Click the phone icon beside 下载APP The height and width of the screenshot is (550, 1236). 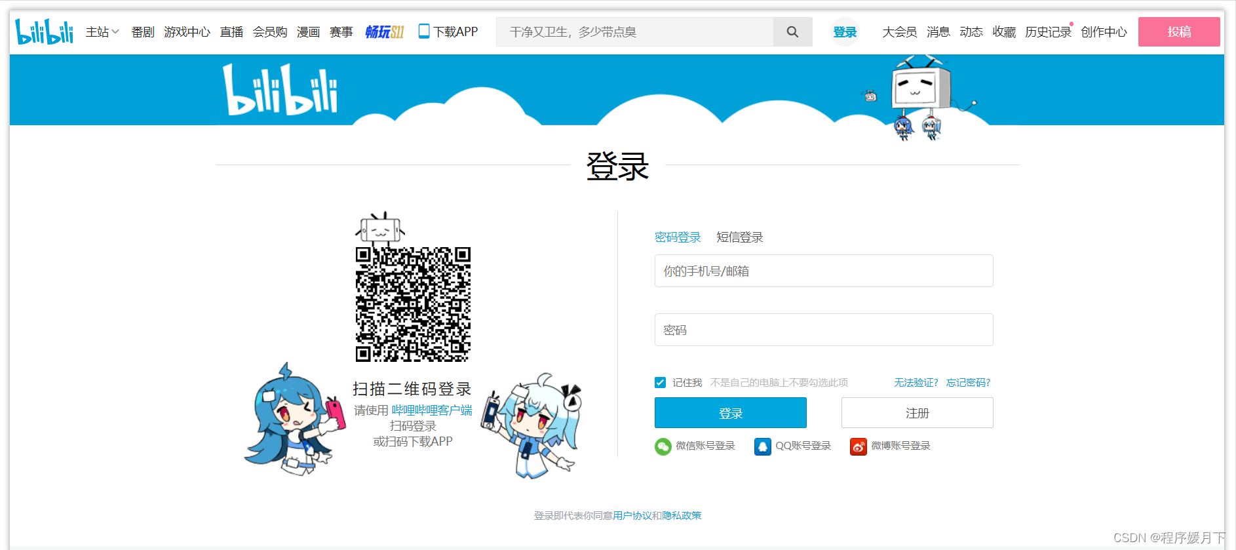(x=424, y=31)
